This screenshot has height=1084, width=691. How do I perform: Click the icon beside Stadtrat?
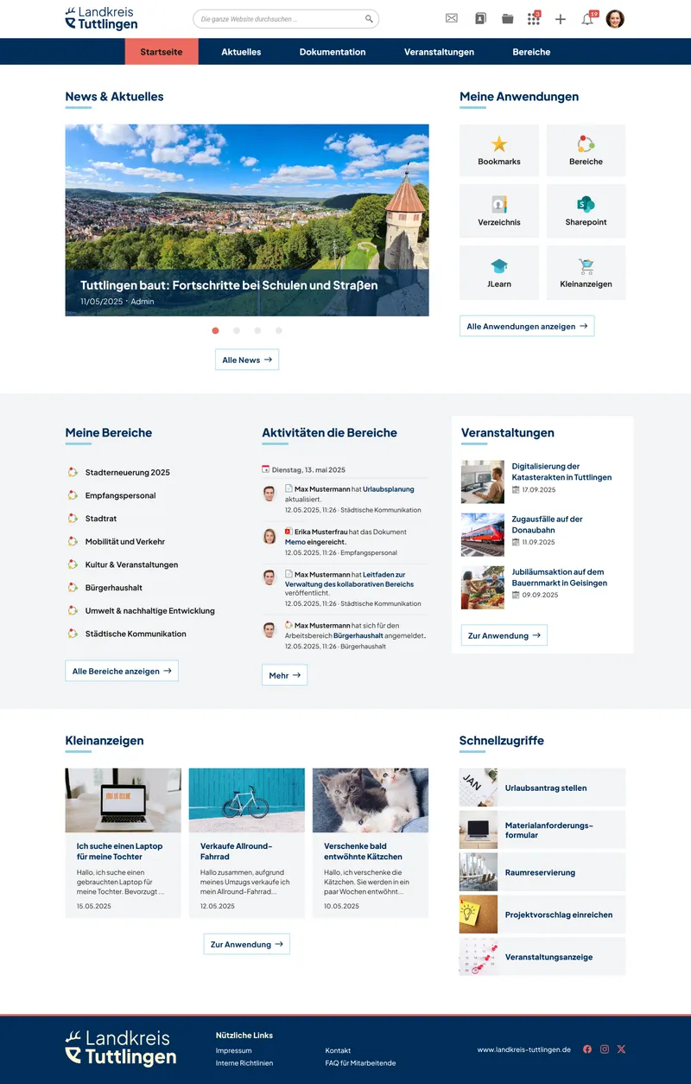tap(73, 519)
